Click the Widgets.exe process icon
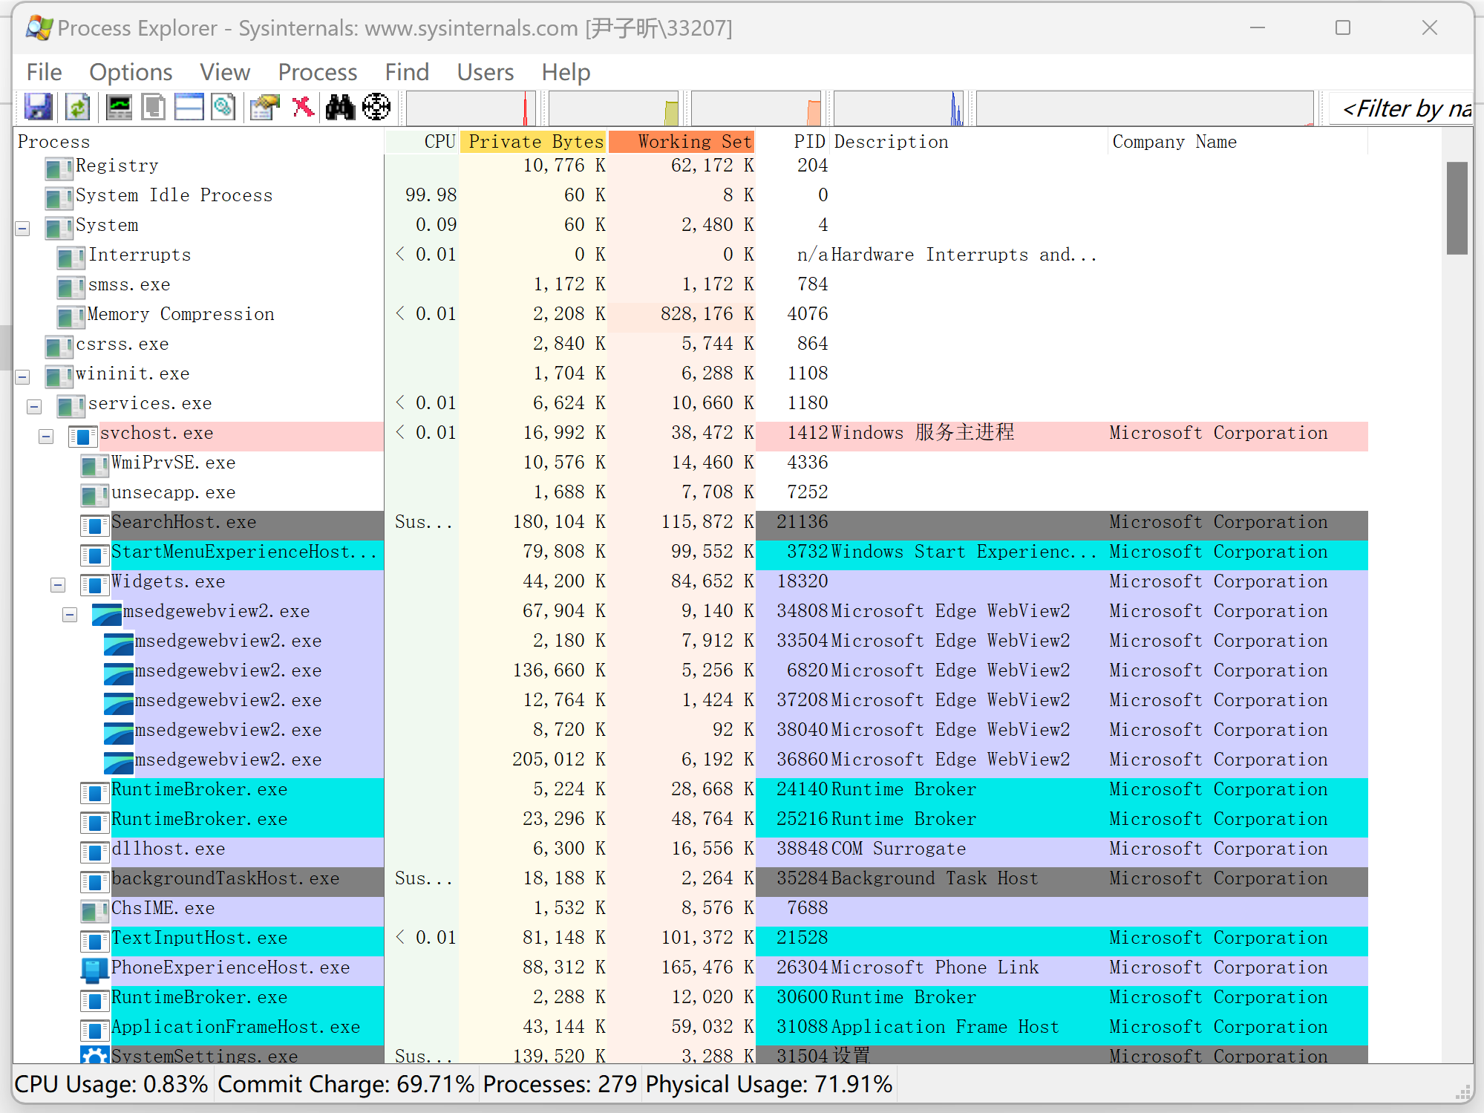The width and height of the screenshot is (1484, 1113). coord(94,585)
